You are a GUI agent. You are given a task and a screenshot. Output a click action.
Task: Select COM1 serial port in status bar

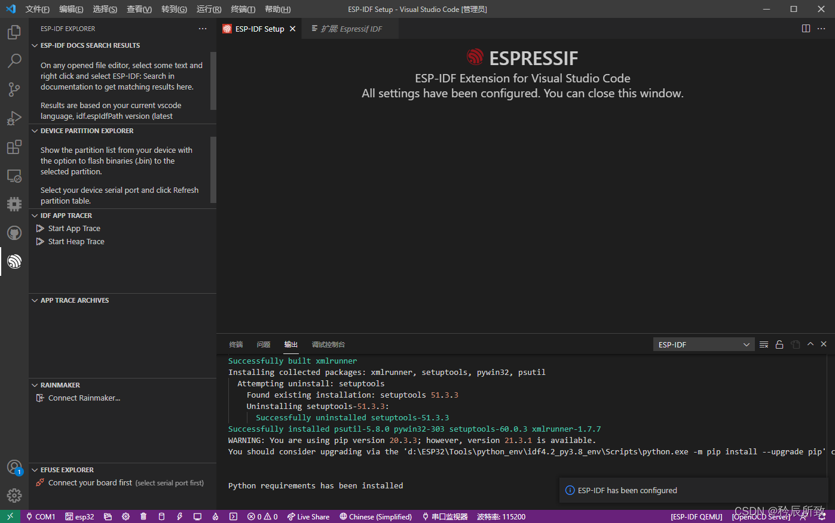tap(41, 516)
